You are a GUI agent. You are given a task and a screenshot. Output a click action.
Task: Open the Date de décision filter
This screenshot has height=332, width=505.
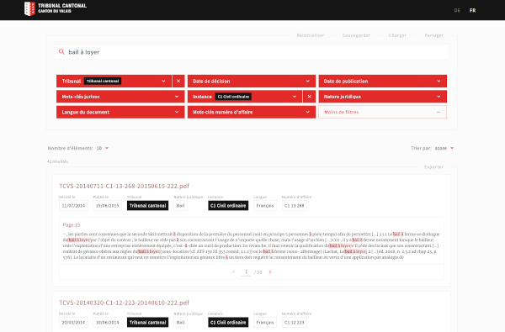coord(252,81)
